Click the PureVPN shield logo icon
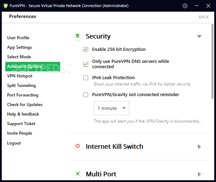 tap(6, 6)
